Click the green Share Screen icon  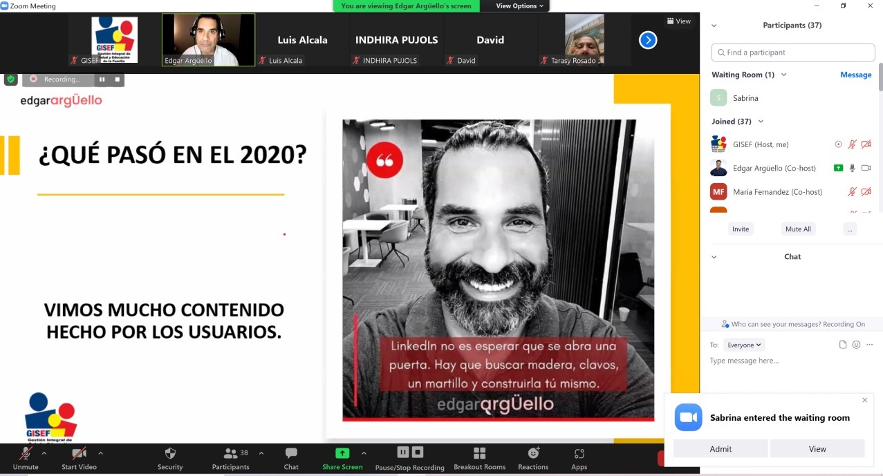[x=342, y=453]
